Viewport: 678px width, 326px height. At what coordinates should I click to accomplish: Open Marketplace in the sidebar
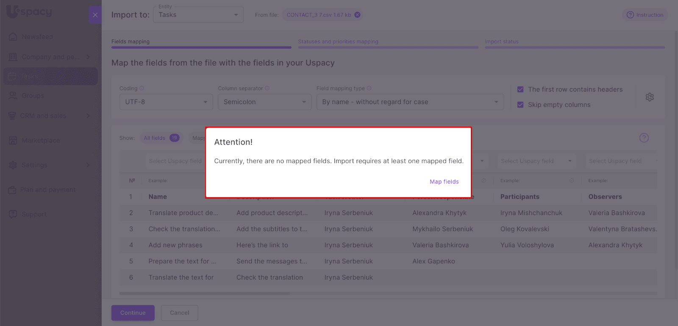coord(41,141)
